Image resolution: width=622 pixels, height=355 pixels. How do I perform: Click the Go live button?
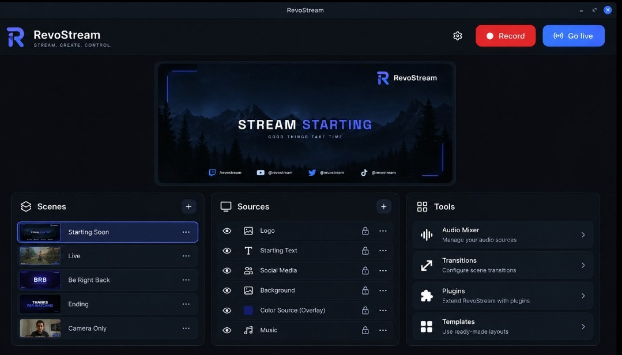[x=573, y=36]
